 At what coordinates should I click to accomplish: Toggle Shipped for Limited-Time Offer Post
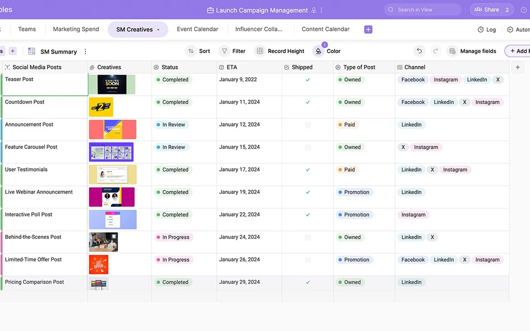pos(308,260)
